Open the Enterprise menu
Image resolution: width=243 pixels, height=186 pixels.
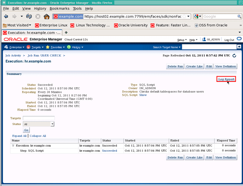[14, 47]
